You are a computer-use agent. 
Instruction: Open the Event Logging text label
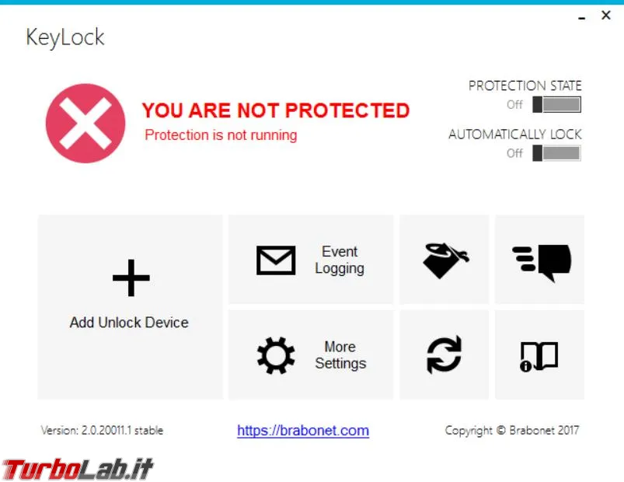(x=340, y=260)
